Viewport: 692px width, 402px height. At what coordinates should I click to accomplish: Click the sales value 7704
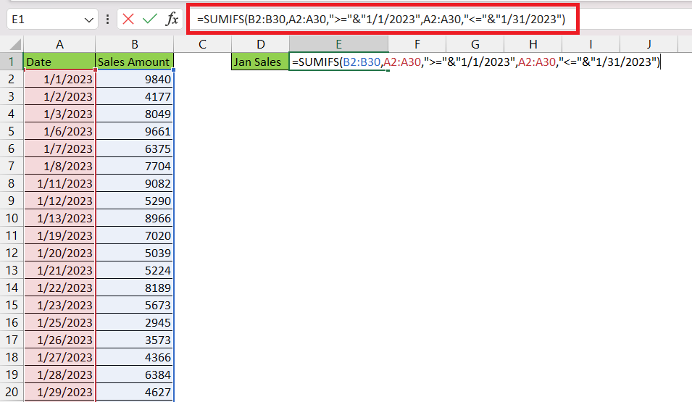tap(135, 166)
